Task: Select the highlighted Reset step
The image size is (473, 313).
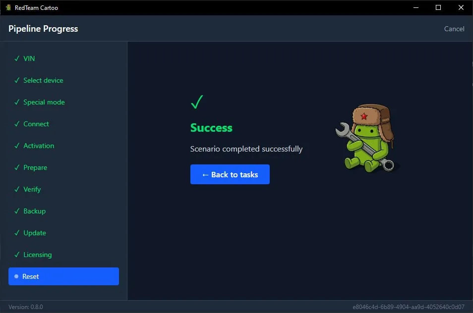Action: [x=63, y=276]
